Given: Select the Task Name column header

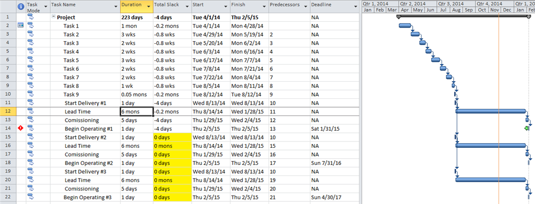Looking at the screenshot, I should [85, 6].
